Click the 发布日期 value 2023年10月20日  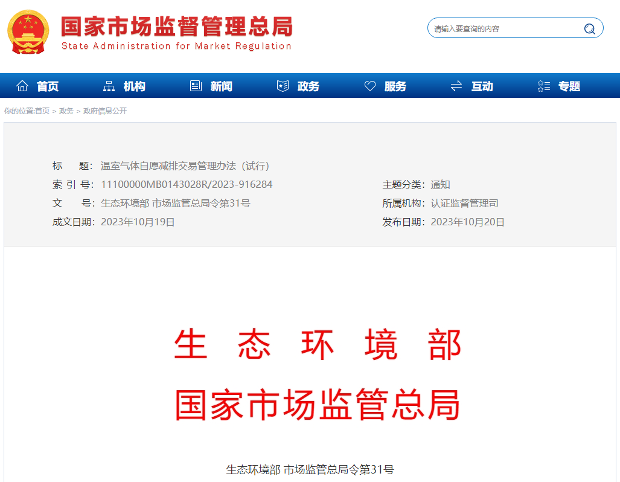467,222
